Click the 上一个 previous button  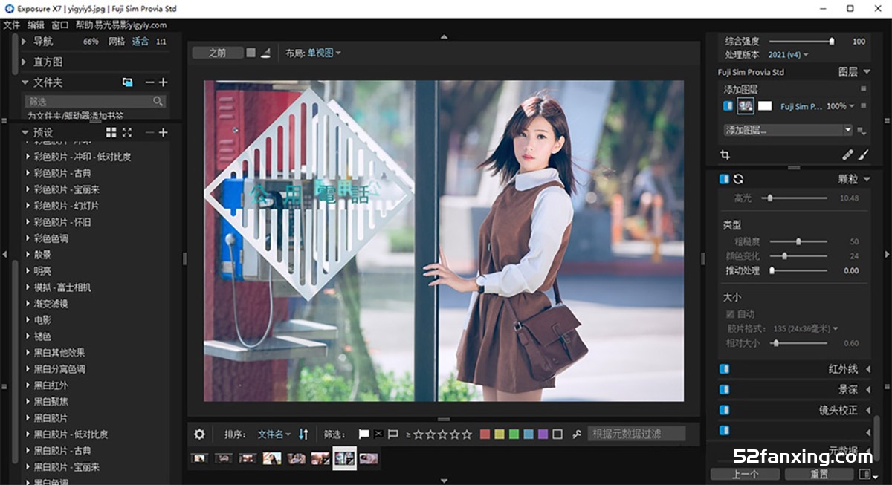[x=746, y=474]
